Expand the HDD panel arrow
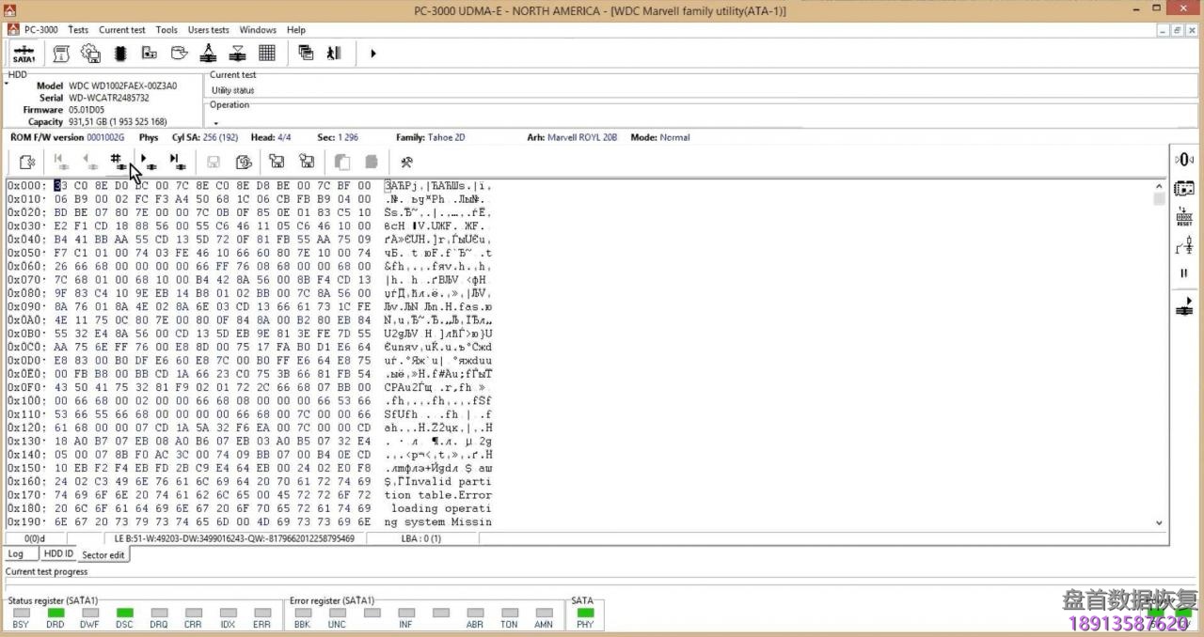This screenshot has height=637, width=1204. (7, 85)
